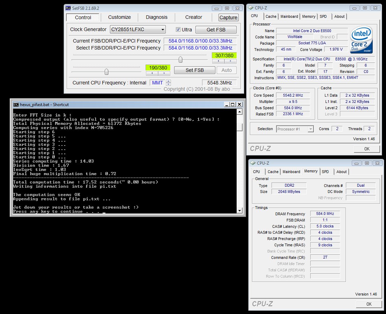Open Mainboard tab in upper CPU-Z window
386x314 pixels.
coord(289,16)
